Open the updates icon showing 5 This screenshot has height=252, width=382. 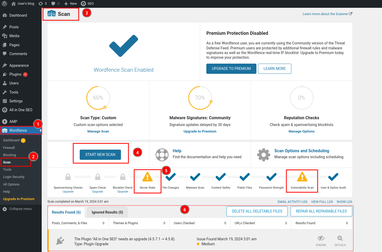click(x=42, y=4)
